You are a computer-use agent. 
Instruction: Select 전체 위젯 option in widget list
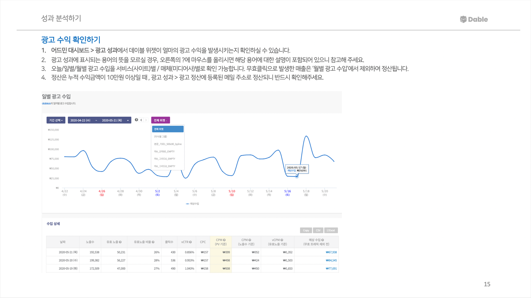pos(168,129)
